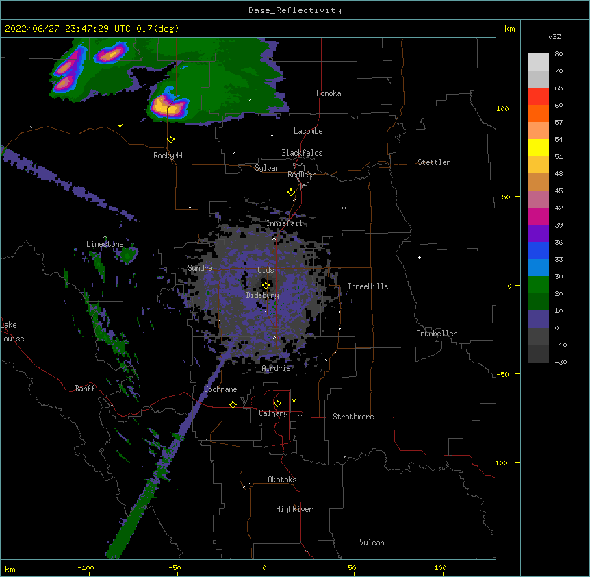Viewport: 590px width, 577px height.
Task: Select the bright green 20–30 dBZ swatch
Action: coord(538,285)
